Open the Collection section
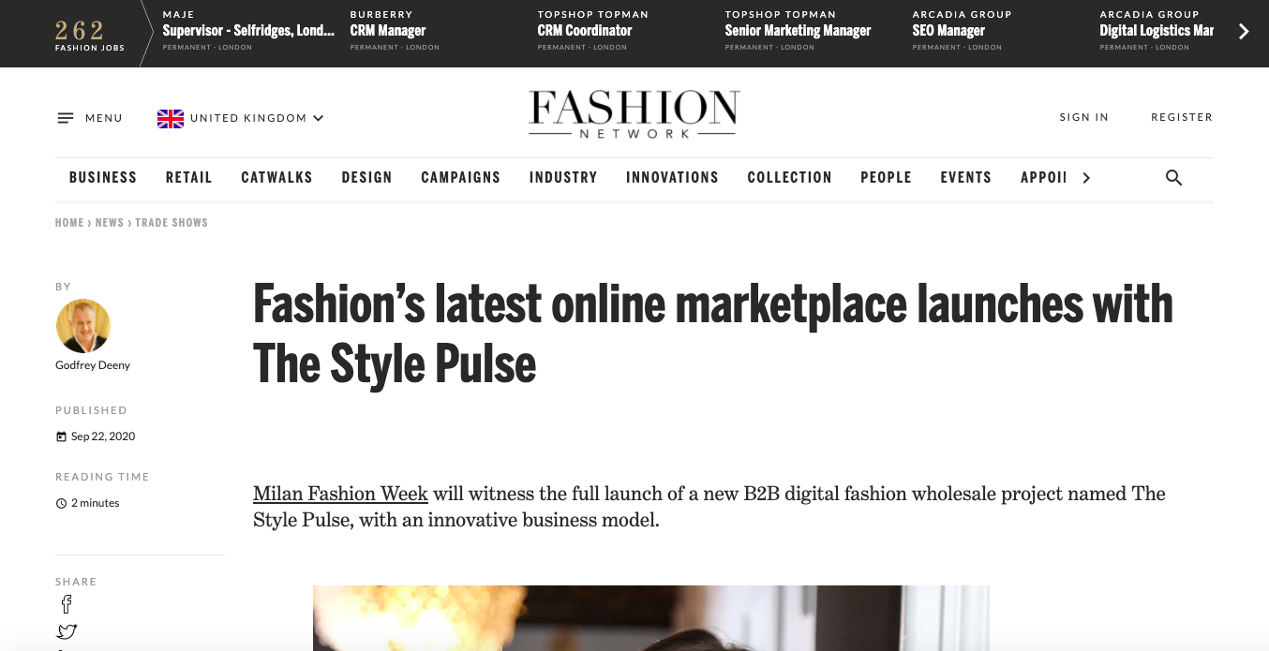 789,177
